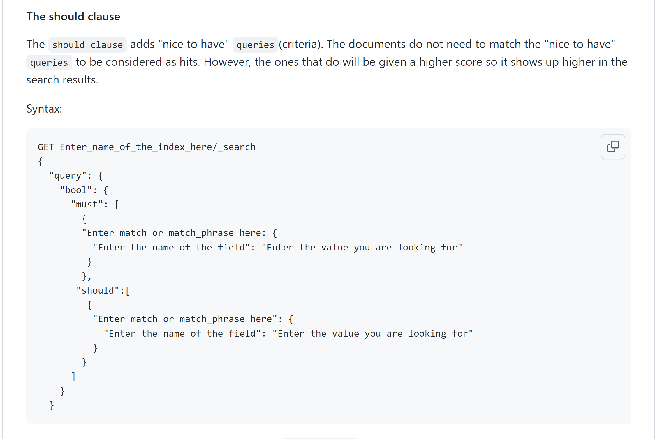Click the words "search results." in the paragraph
Screen dimensions: 655x439
[62, 80]
